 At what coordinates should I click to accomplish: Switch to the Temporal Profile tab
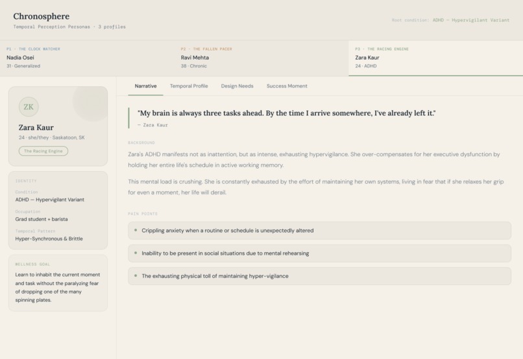(189, 86)
